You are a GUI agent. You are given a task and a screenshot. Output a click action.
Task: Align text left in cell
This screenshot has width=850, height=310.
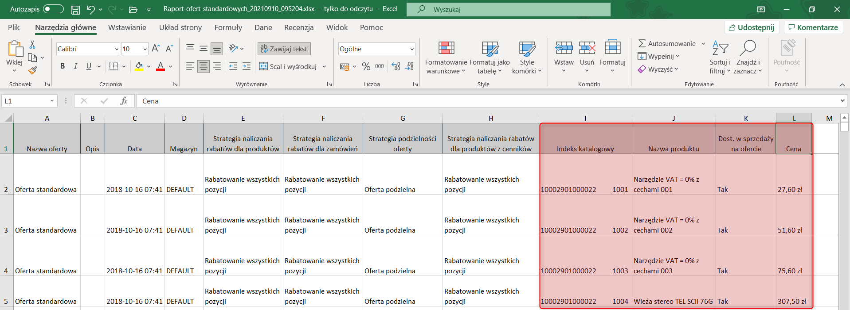[190, 66]
